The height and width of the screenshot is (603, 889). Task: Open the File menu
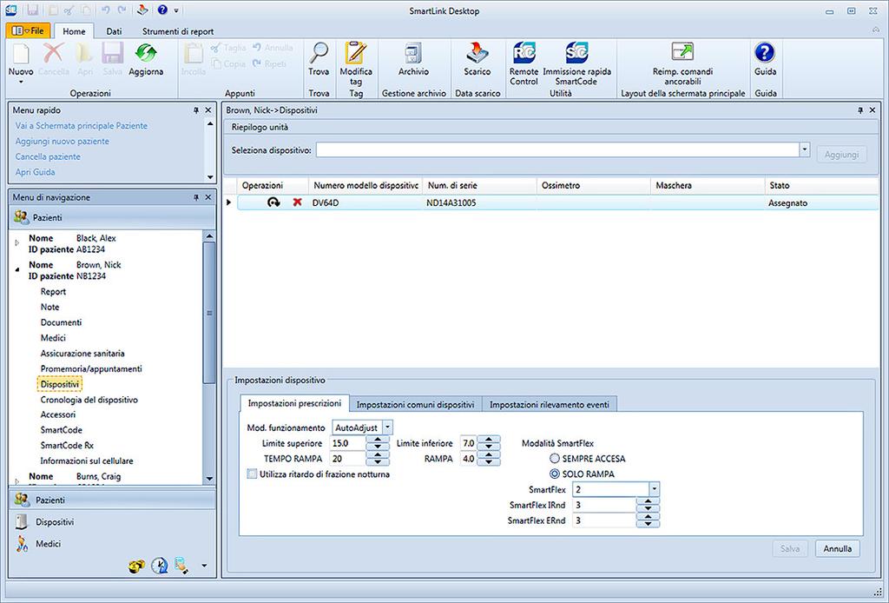[x=29, y=30]
